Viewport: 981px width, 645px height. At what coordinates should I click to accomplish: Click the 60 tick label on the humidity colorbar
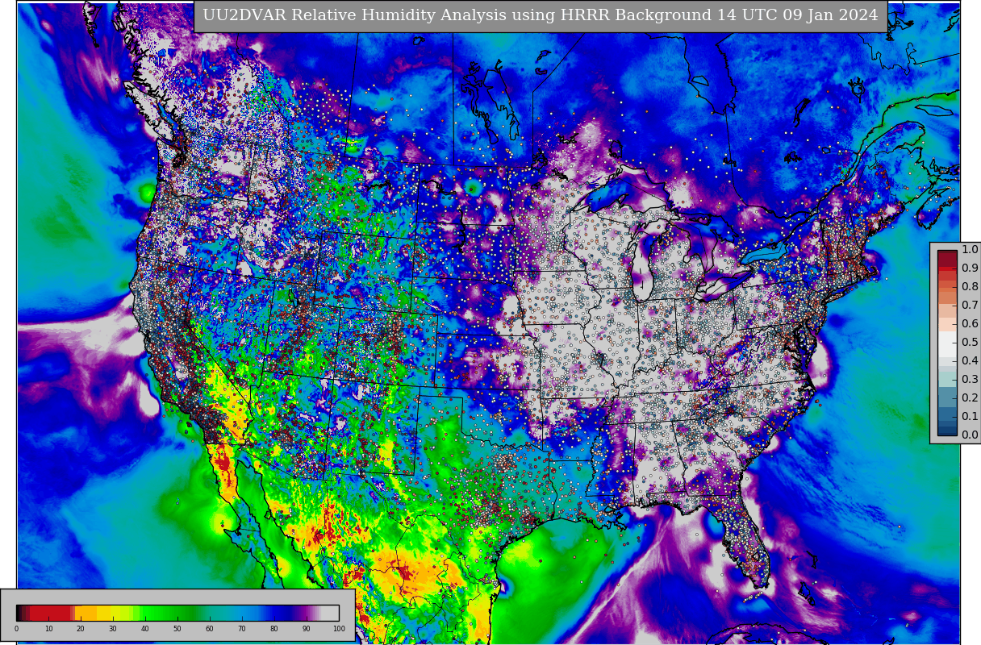pos(210,628)
